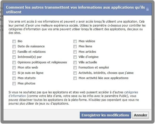Click the lock icon in dialog header
Screen dimensions: 155x124
[148, 9]
